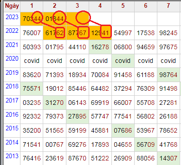Select cell 27895 in 2016 row
The width and height of the screenshot is (181, 165).
pyautogui.click(x=77, y=117)
